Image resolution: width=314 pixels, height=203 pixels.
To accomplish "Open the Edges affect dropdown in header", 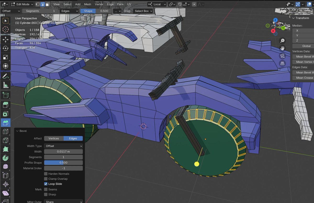I will tap(69, 11).
